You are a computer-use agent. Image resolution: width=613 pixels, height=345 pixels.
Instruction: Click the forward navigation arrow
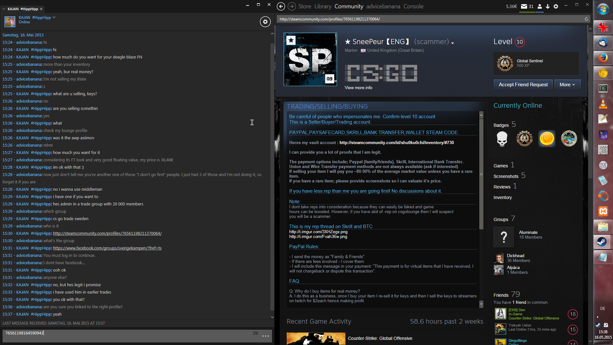[x=291, y=6]
